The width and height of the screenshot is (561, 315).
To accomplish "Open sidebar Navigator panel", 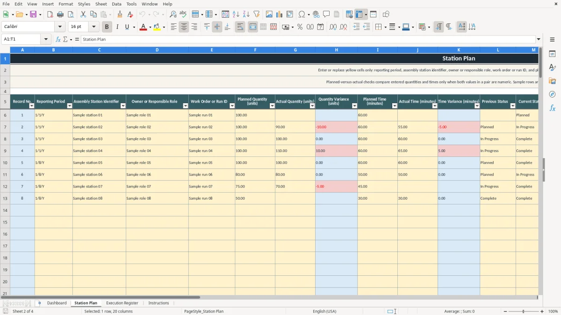I will point(552,94).
